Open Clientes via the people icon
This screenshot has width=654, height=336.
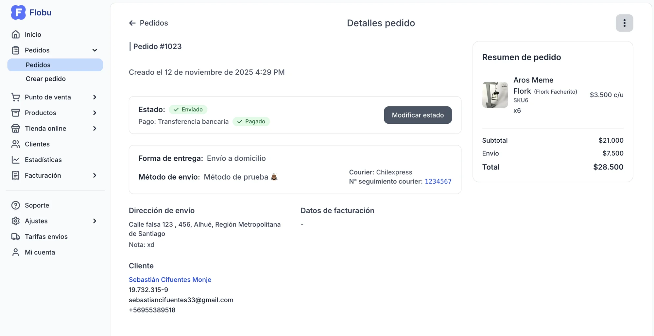point(15,144)
